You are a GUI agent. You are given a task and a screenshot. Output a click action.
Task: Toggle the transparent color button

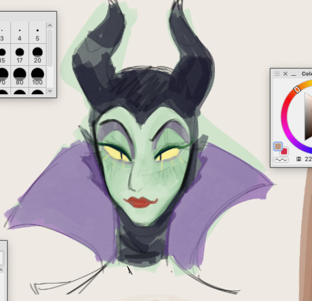click(x=281, y=159)
